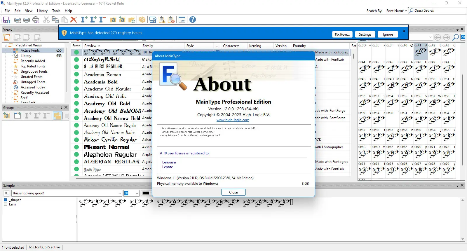This screenshot has height=251, width=467.
Task: Dismiss the registry issues banner with X
Action: 404,31
